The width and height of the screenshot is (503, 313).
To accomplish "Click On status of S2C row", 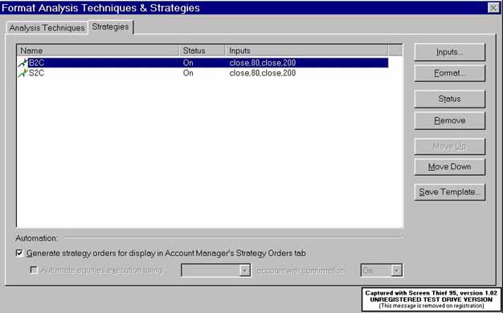I will pos(188,73).
